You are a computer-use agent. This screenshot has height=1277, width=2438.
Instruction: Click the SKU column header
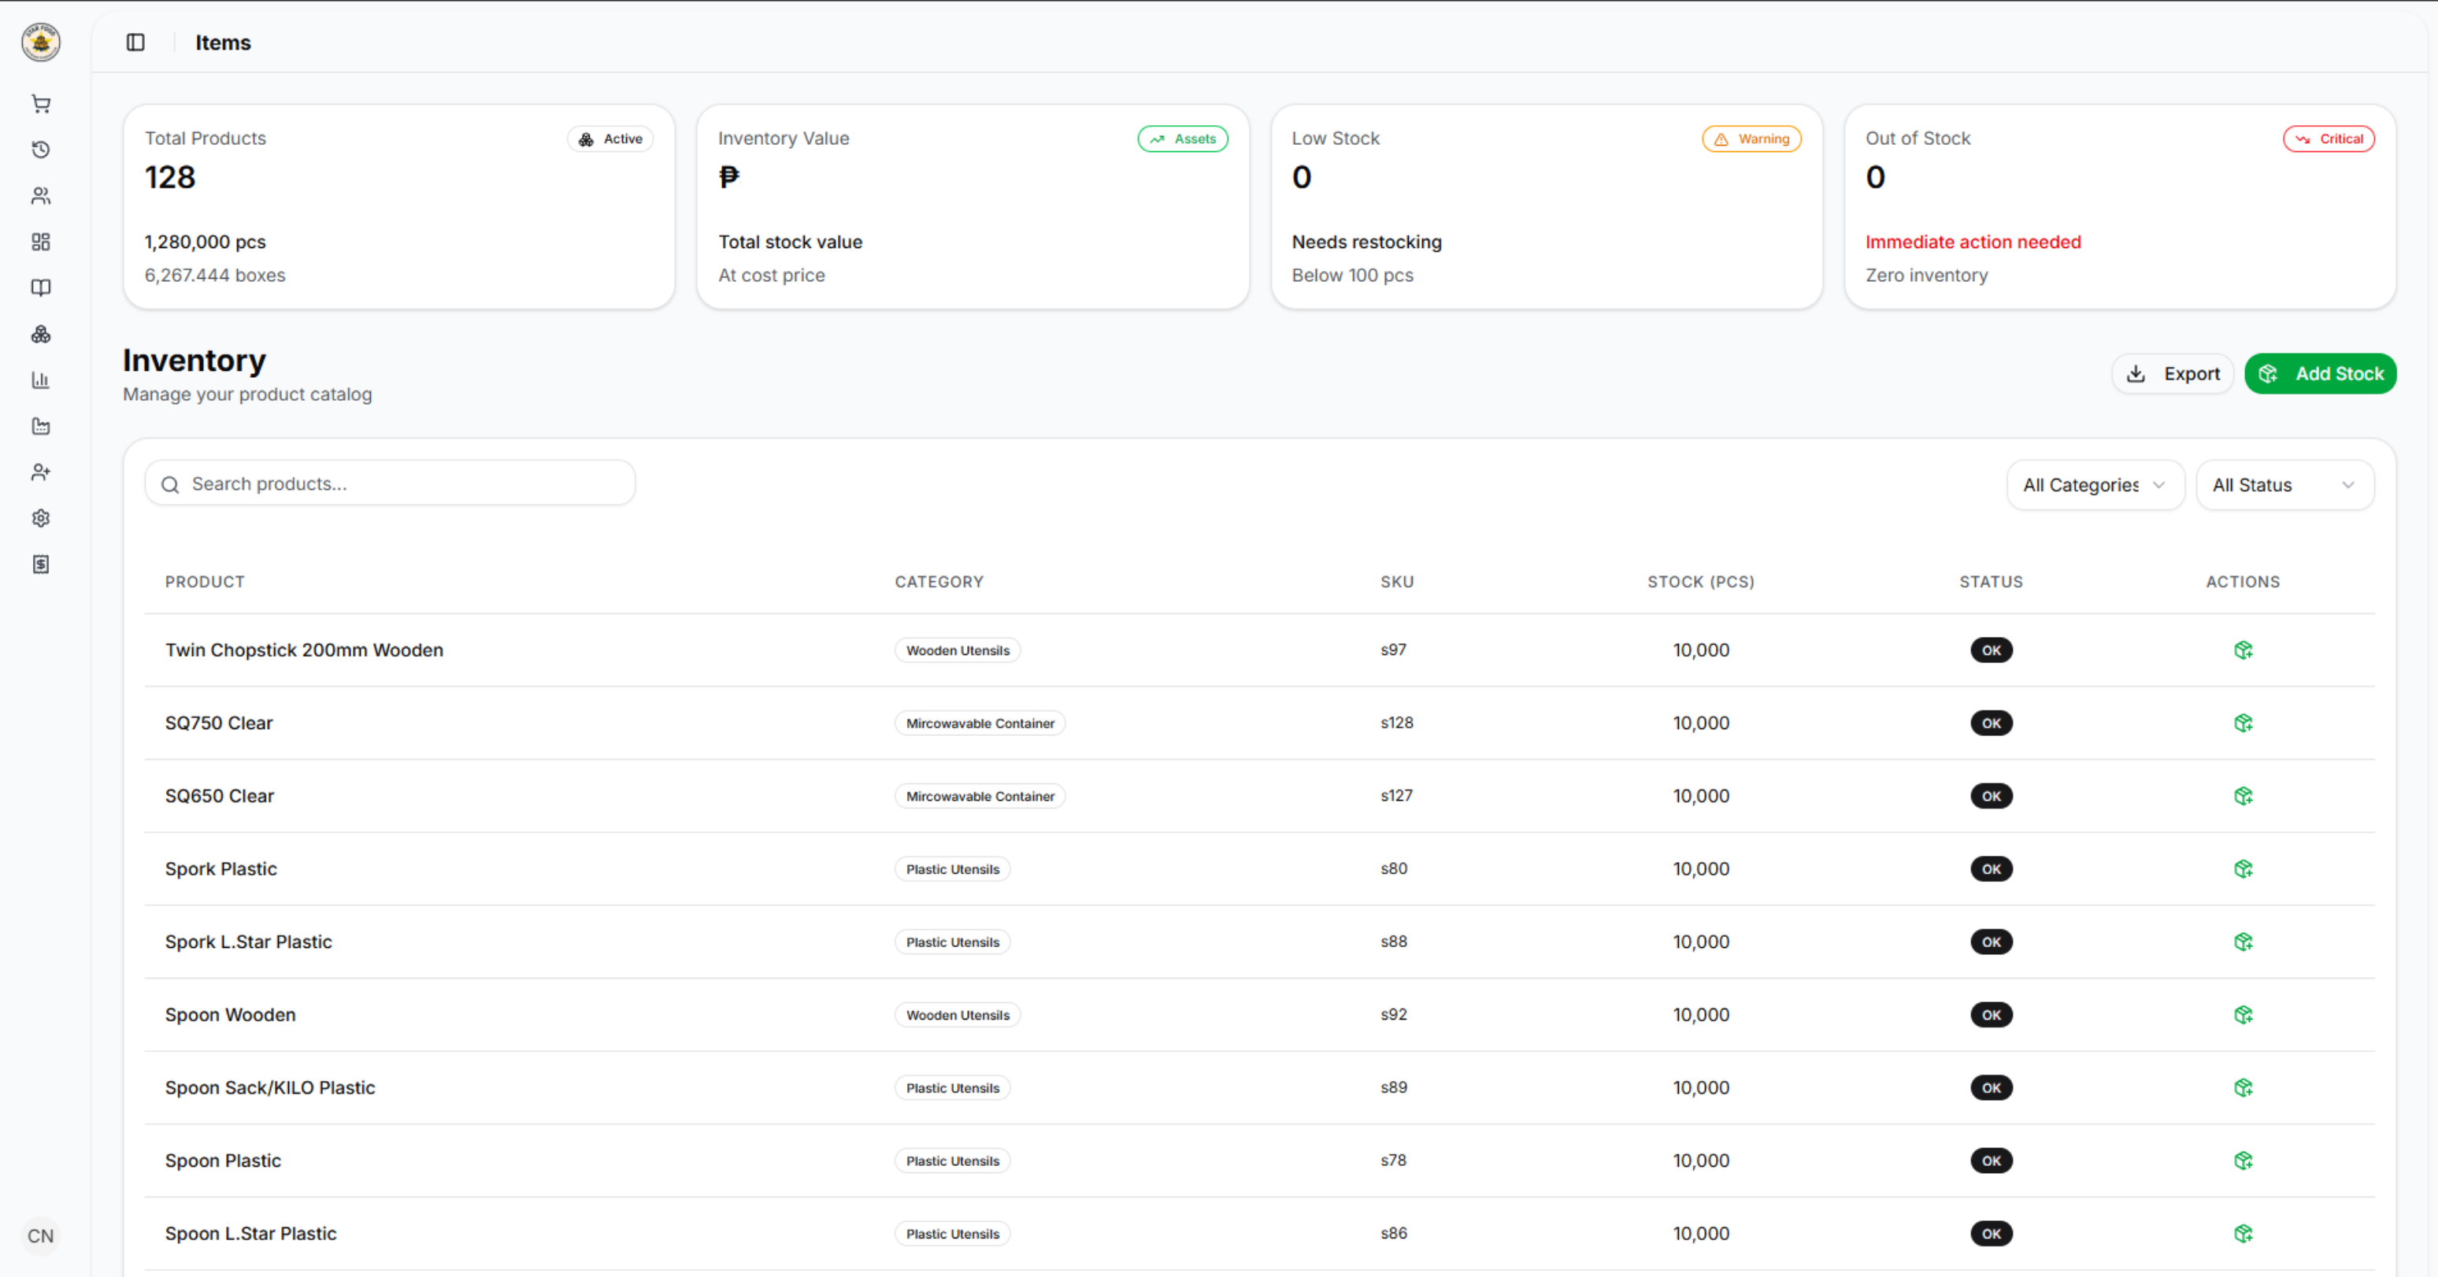click(1397, 582)
